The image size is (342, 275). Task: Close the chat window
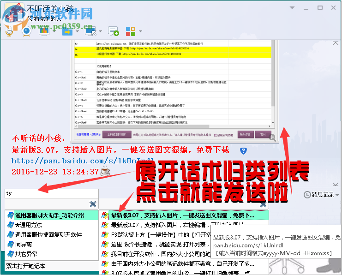click(333, 8)
